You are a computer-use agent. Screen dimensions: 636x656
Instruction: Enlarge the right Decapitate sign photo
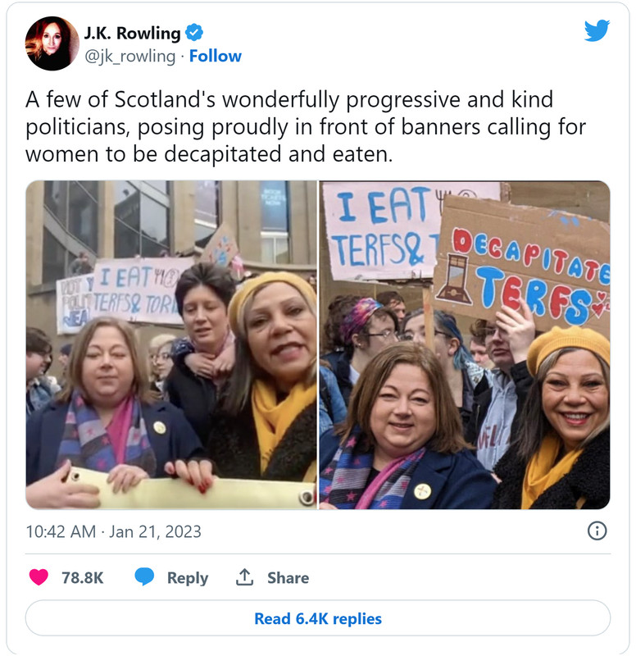click(x=465, y=344)
